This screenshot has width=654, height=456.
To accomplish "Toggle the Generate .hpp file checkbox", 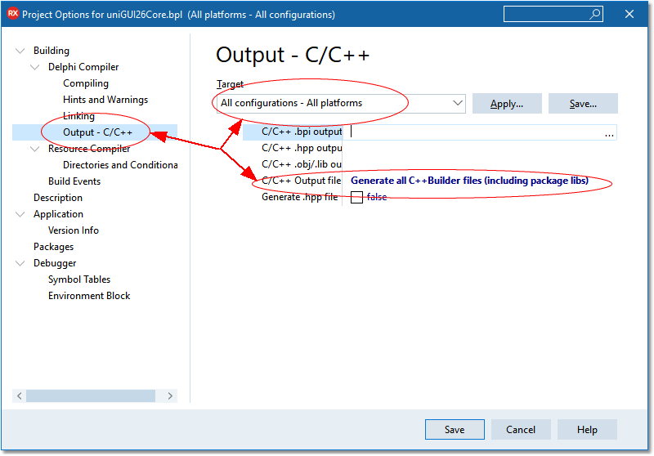I will (x=356, y=198).
